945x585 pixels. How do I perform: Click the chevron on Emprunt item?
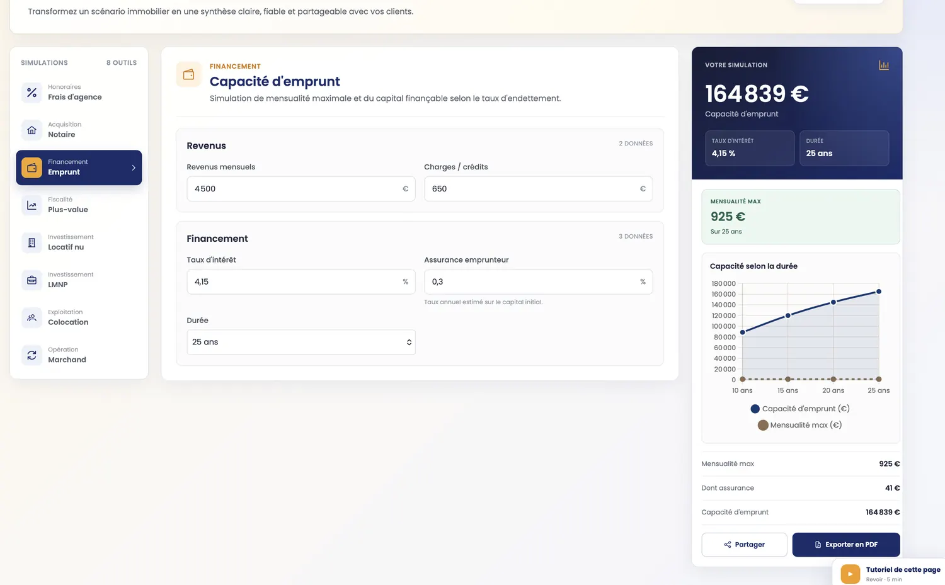point(134,168)
